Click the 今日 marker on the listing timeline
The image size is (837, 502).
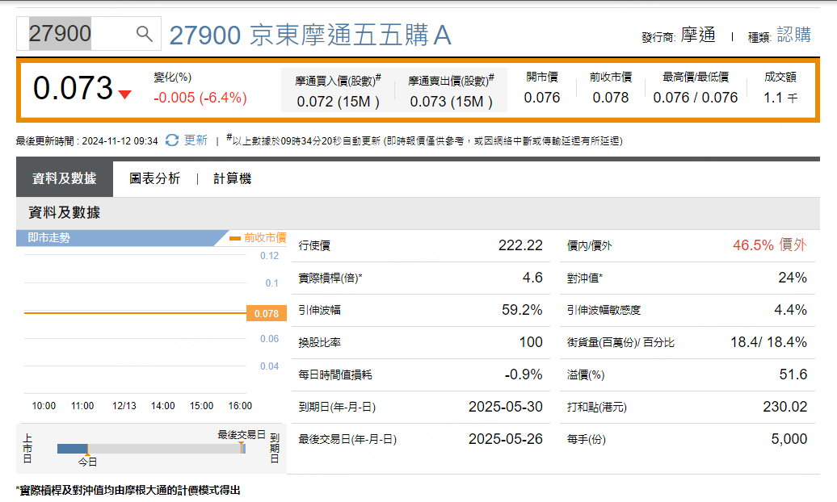click(87, 462)
